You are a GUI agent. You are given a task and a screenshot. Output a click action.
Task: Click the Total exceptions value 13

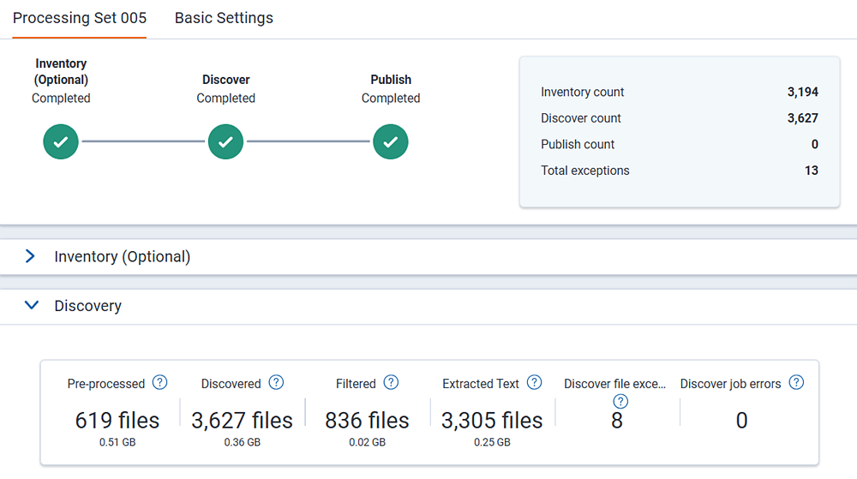(811, 171)
